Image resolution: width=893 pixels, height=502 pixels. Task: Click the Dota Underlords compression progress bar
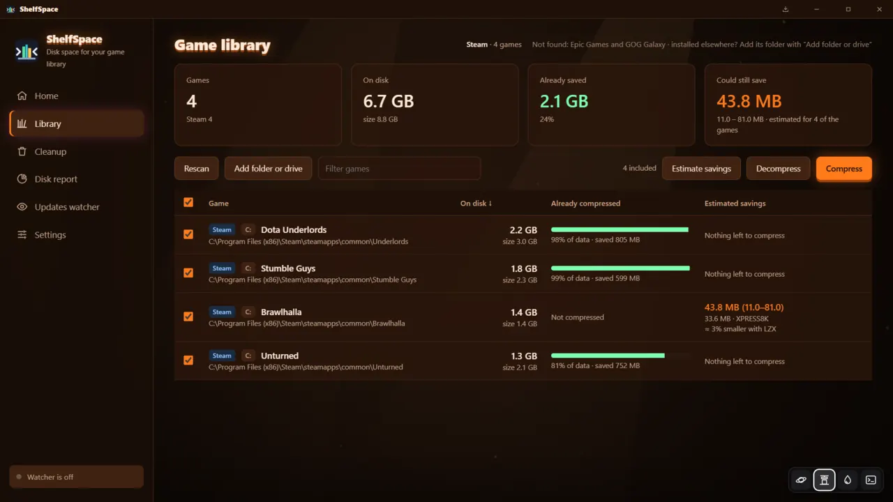(x=620, y=229)
